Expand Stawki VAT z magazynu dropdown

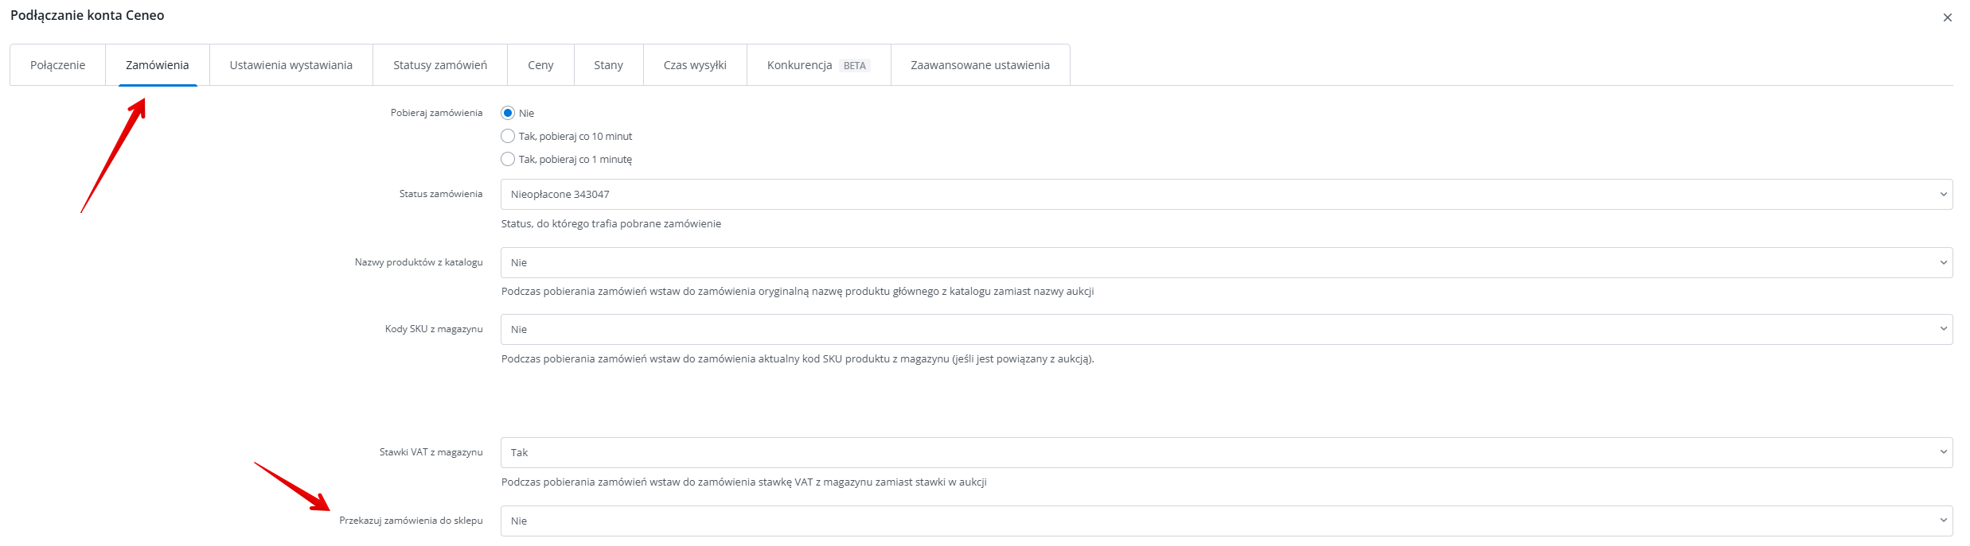point(1226,452)
